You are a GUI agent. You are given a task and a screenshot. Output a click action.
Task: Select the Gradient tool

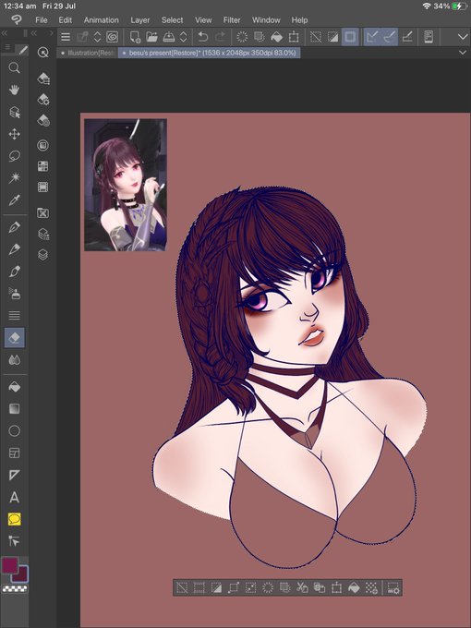(14, 409)
